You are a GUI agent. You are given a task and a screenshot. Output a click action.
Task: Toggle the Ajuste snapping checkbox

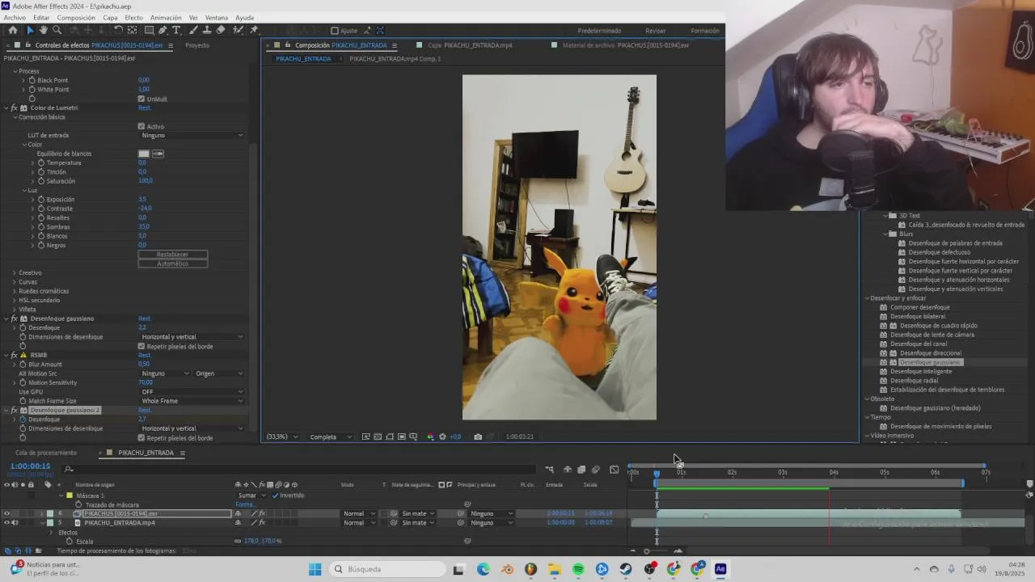[335, 31]
